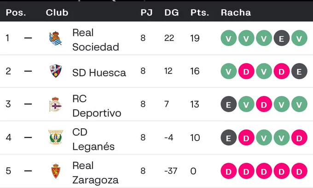This screenshot has height=188, width=313.
Task: Open the RC Deportivo team name
Action: click(x=97, y=106)
